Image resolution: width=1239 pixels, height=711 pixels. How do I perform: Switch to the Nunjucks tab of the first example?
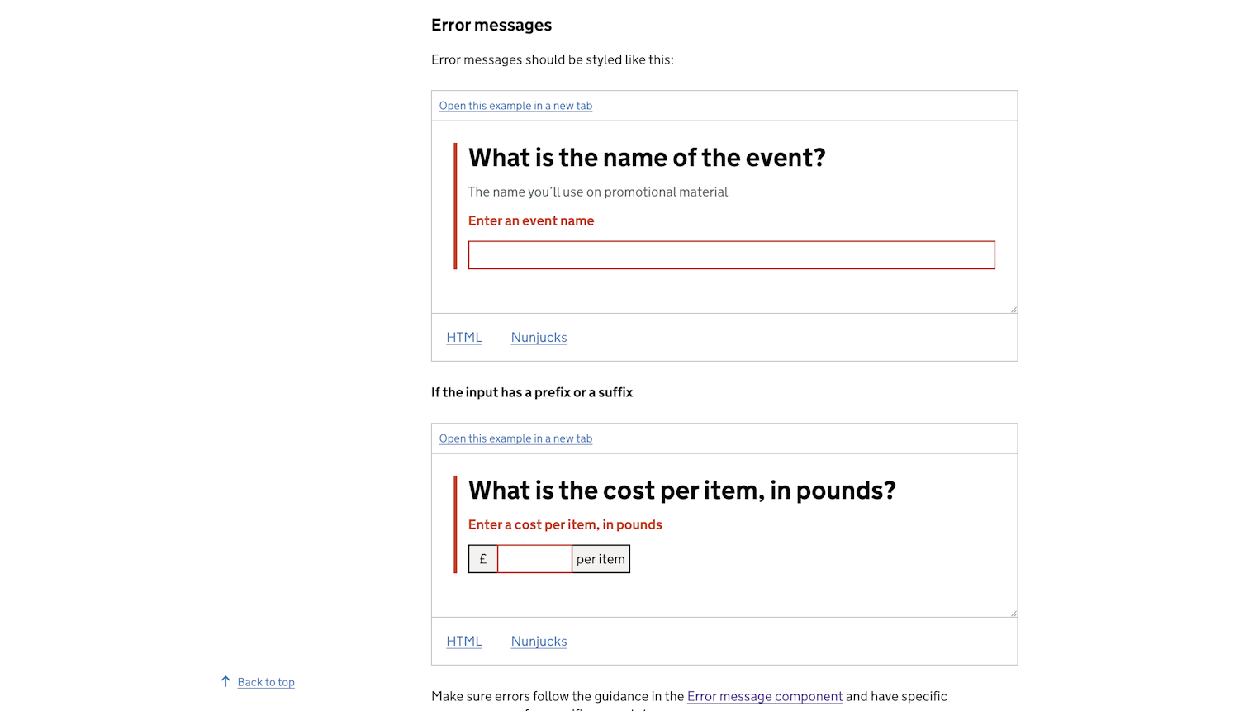pos(539,337)
